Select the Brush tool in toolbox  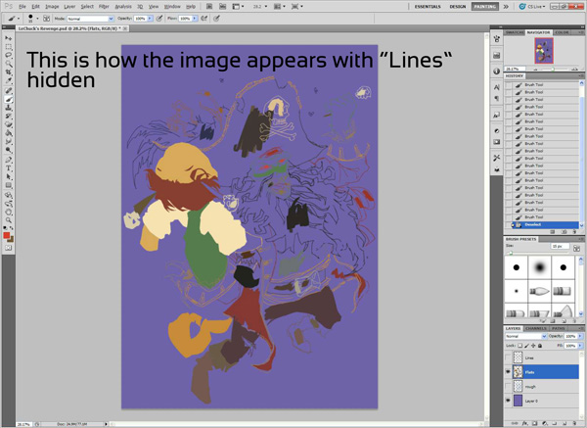[8, 99]
